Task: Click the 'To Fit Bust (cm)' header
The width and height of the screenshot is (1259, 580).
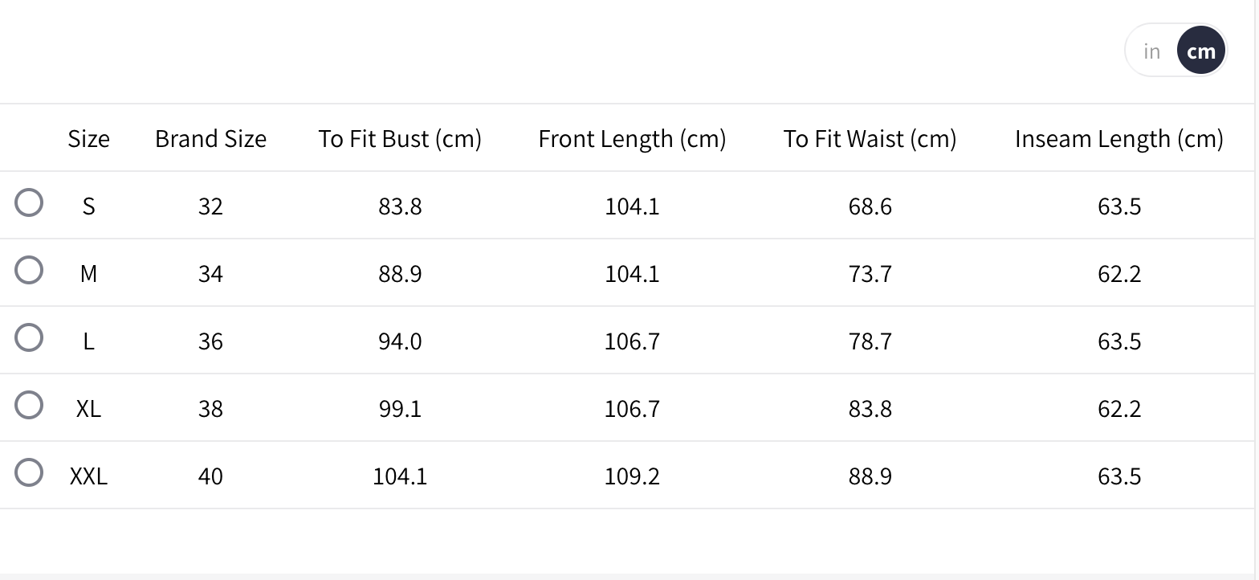Action: click(x=400, y=139)
